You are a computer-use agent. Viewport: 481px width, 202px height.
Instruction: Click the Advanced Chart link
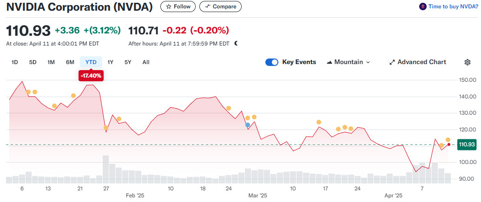tap(422, 62)
